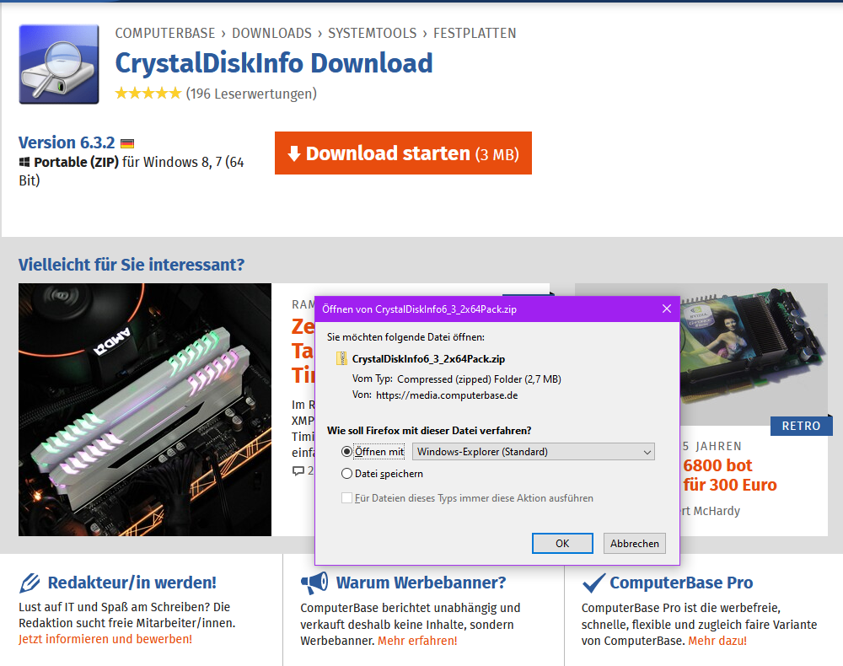Open the AMD RGB RAM article thumbnail
Viewport: 843px width, 666px height.
[x=145, y=410]
